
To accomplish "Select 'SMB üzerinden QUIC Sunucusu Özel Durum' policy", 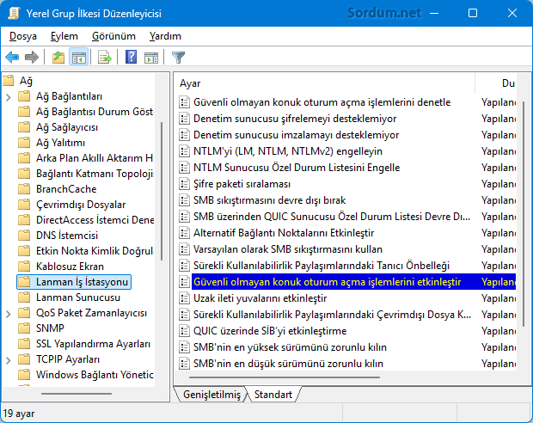I will click(x=332, y=217).
